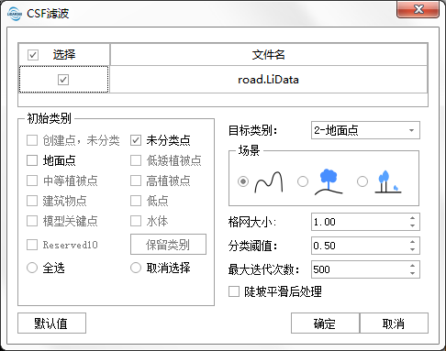This screenshot has height=351, width=446.
Task: Enable the 低矮植被点 checkbox
Action: (x=136, y=160)
